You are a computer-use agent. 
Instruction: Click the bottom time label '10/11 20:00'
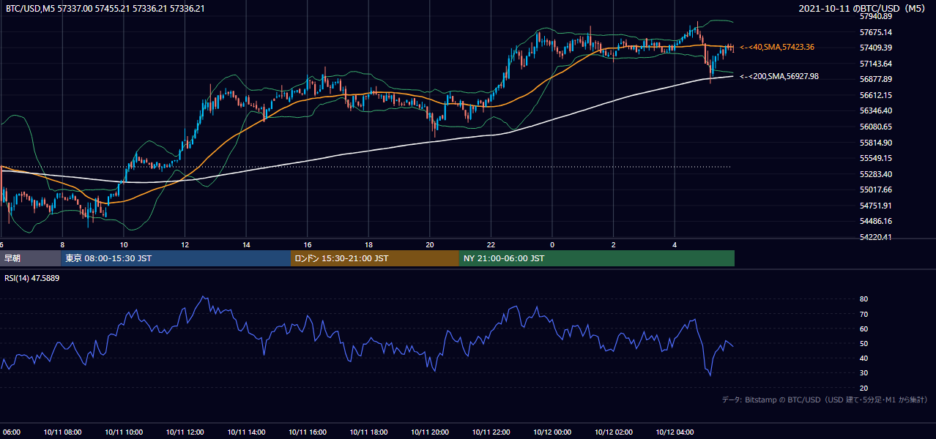(430, 432)
